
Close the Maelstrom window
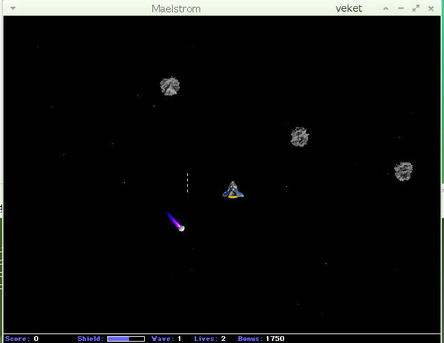(431, 9)
